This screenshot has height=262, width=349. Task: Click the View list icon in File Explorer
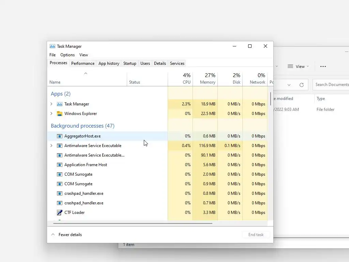[290, 67]
